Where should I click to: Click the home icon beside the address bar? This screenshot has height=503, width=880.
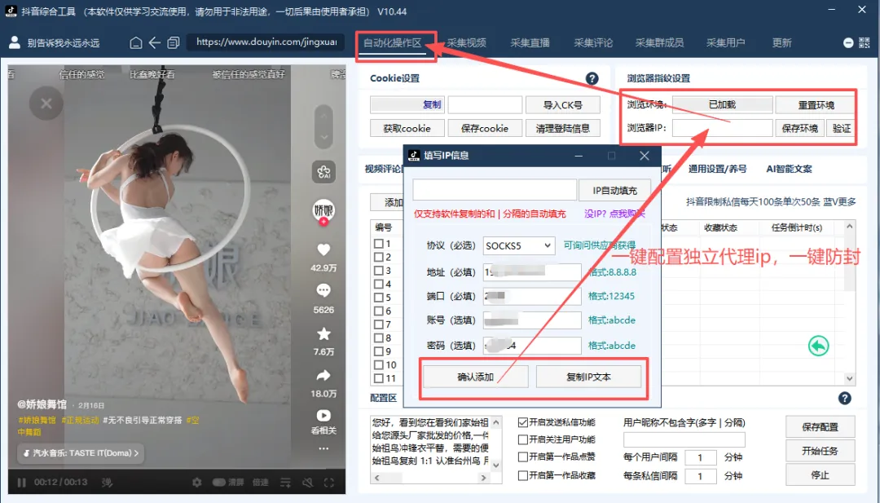135,41
